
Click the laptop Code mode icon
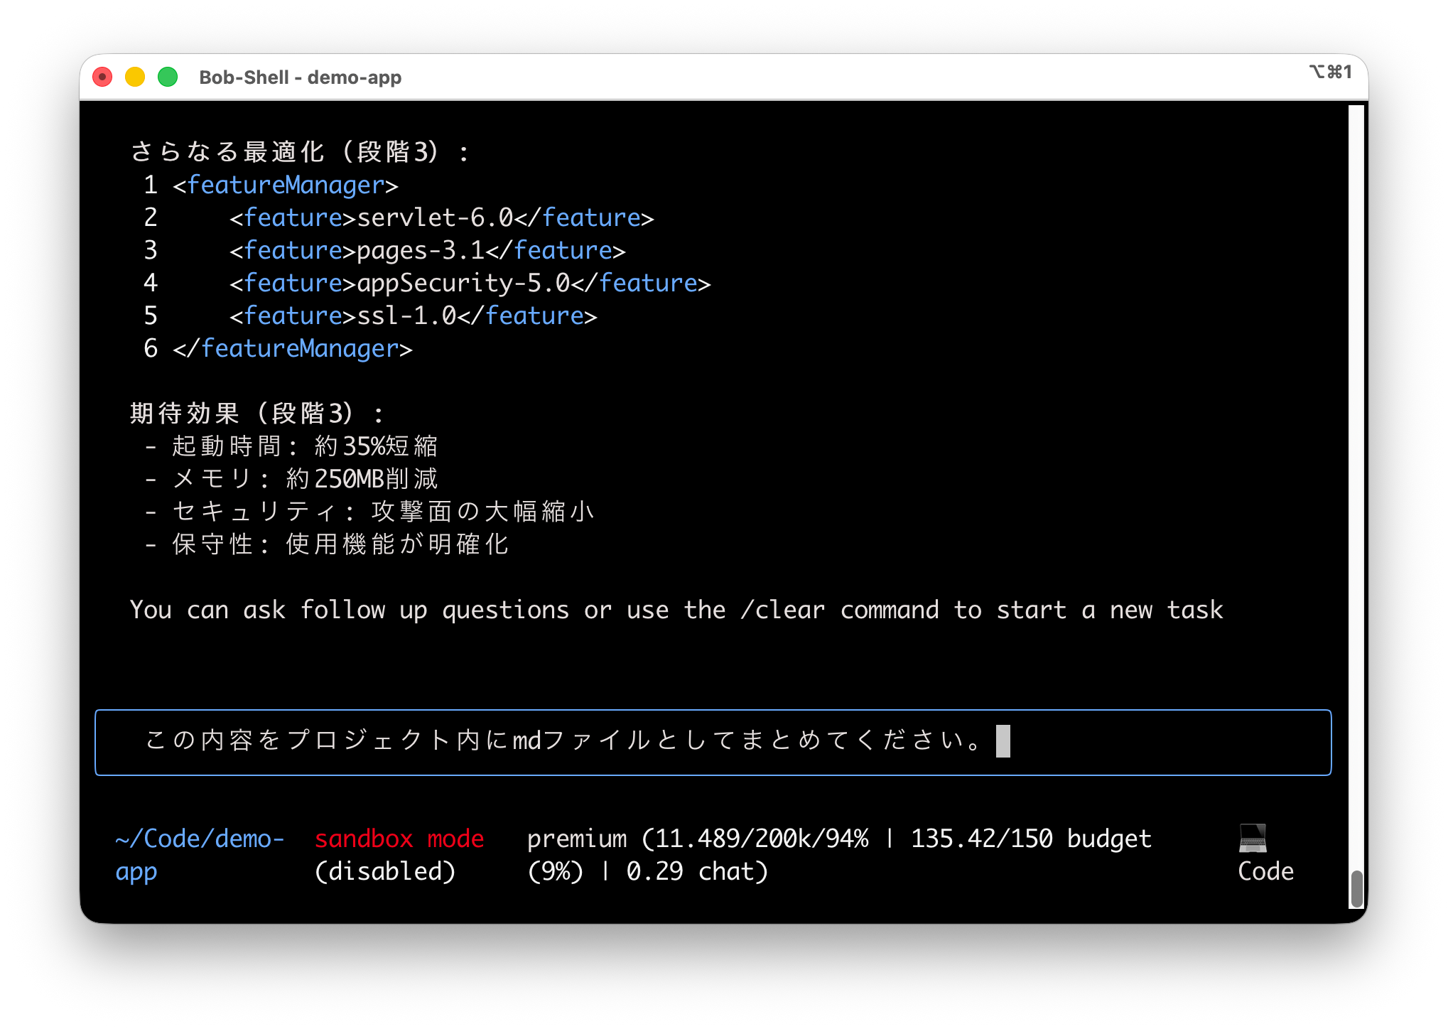click(1253, 839)
